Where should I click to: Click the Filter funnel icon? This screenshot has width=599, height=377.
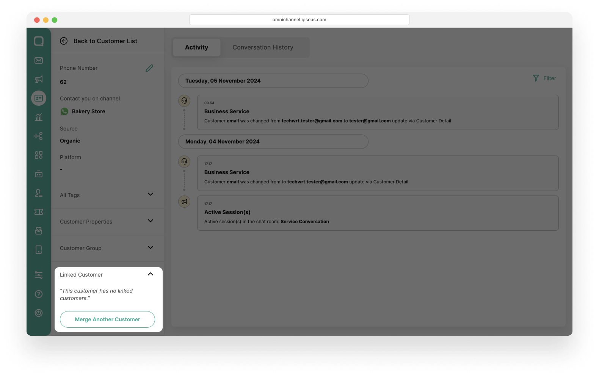pos(536,78)
